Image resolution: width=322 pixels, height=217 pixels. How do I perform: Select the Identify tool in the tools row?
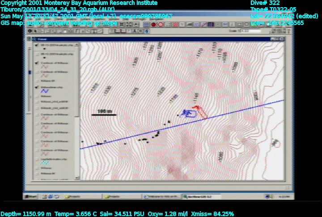click(x=30, y=31)
